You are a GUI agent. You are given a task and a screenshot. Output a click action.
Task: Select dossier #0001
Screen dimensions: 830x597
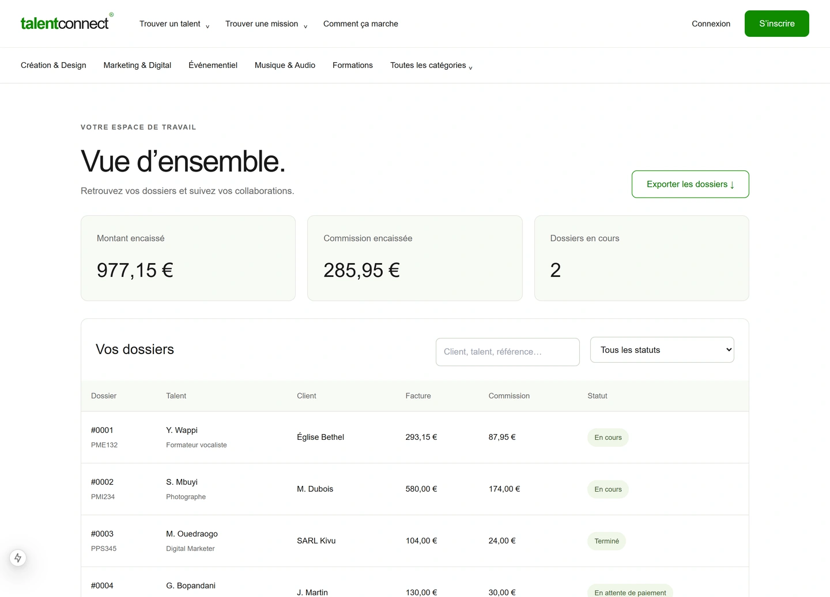point(102,430)
